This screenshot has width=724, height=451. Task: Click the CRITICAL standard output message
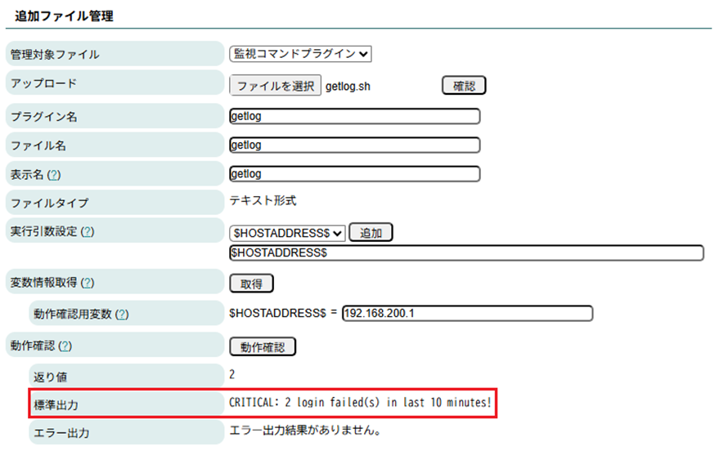[361, 403]
